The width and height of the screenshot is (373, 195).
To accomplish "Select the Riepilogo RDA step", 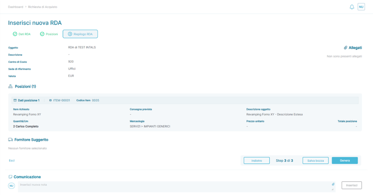I will pyautogui.click(x=80, y=34).
